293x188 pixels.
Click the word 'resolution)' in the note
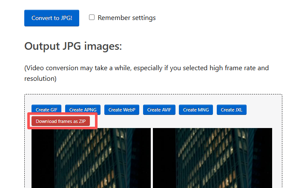coord(40,79)
